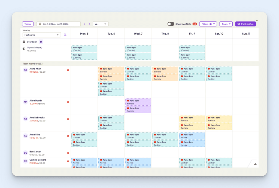Click the Open shifts half-circle icon

coord(25,48)
